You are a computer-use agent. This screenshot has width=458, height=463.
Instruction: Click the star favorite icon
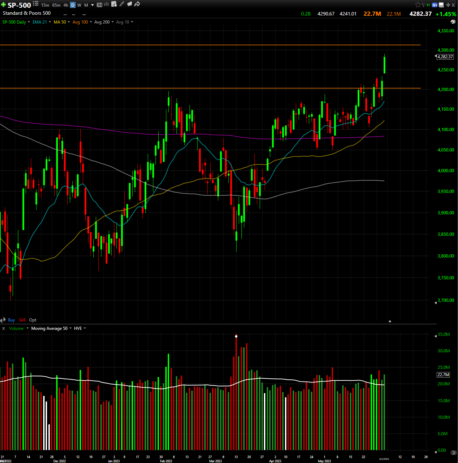coord(418,5)
